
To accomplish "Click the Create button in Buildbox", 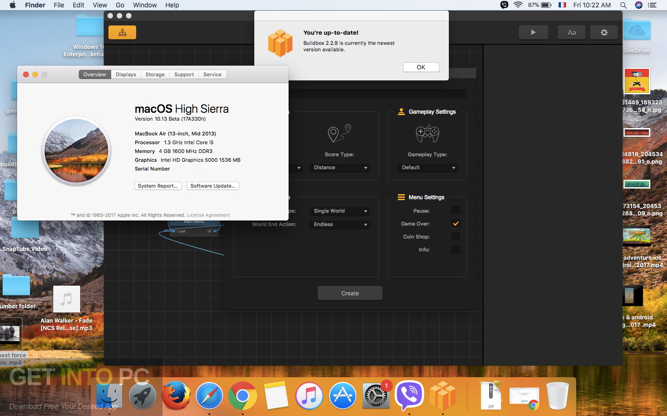I will (350, 294).
